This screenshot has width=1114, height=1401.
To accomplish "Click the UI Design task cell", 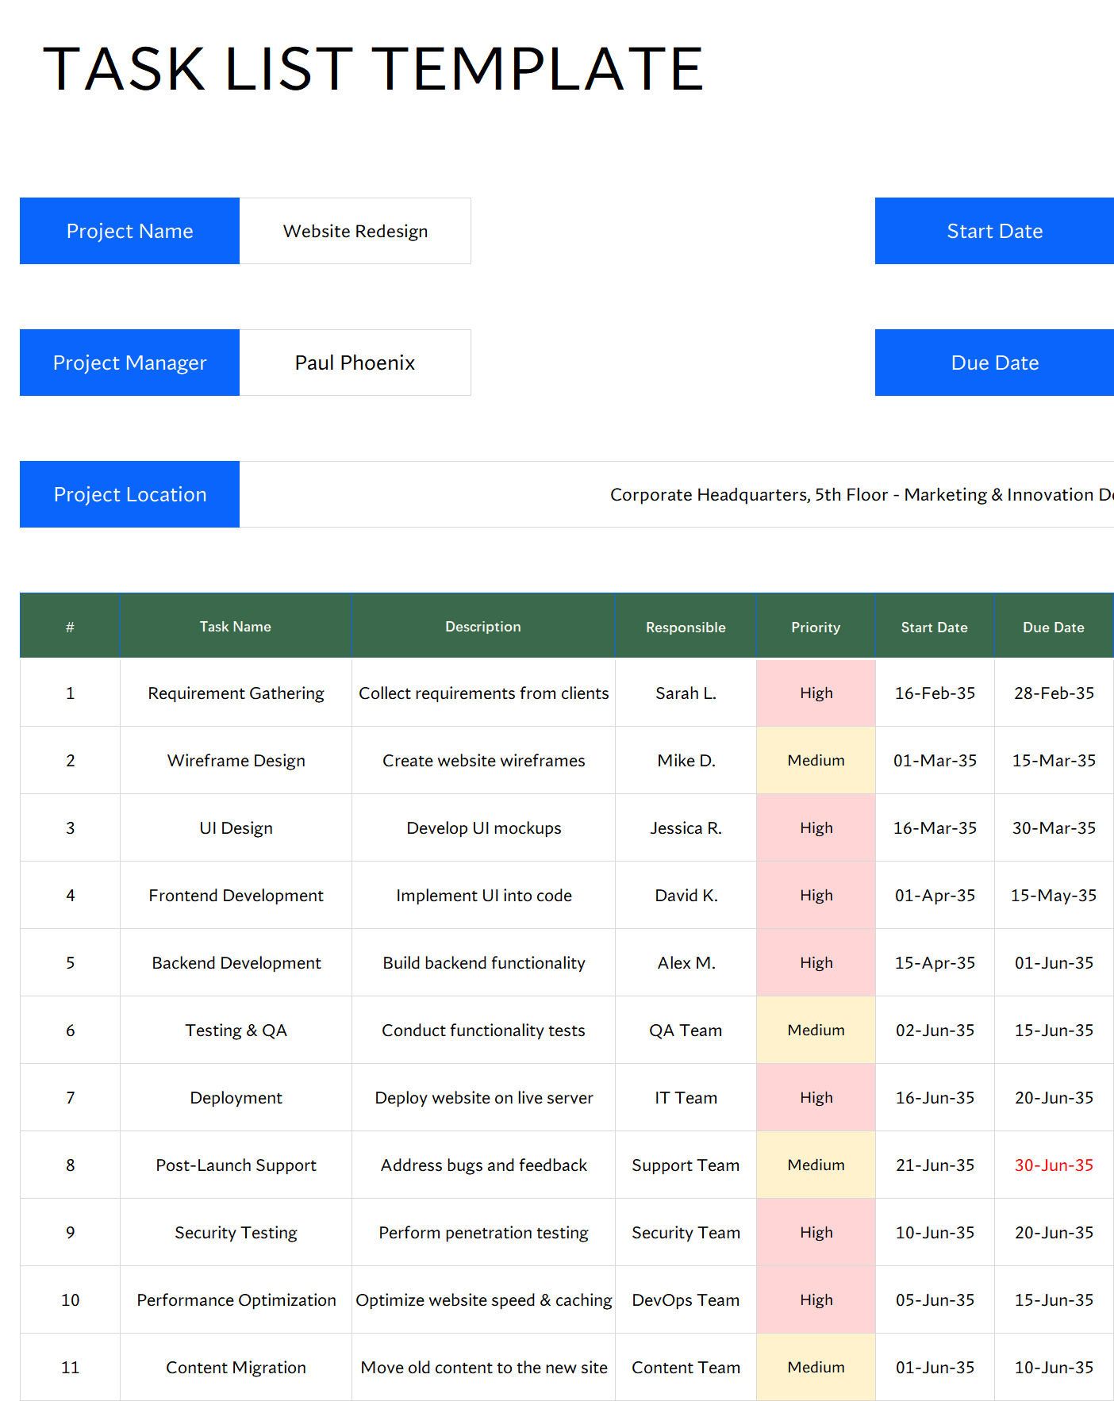I will tap(236, 828).
